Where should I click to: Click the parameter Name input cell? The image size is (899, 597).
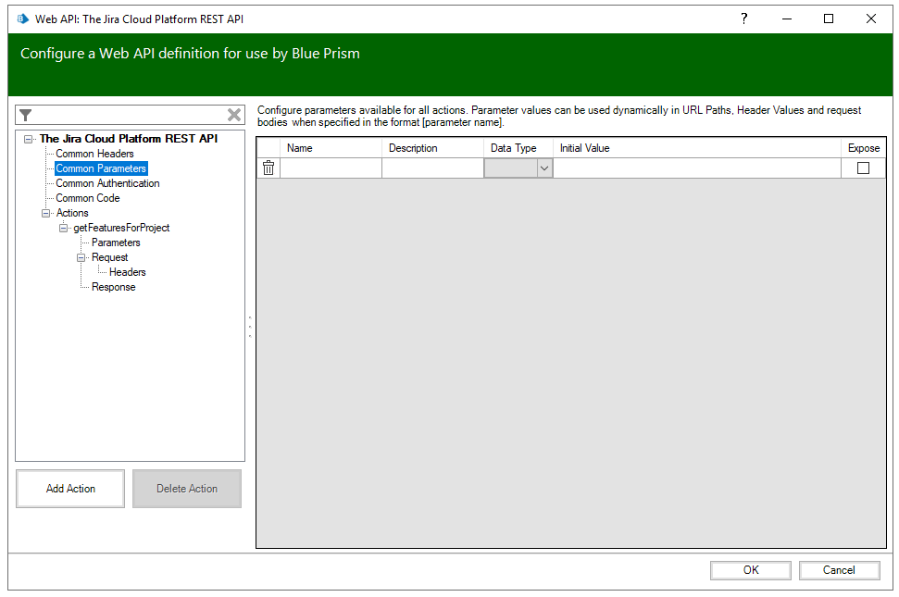tap(331, 168)
